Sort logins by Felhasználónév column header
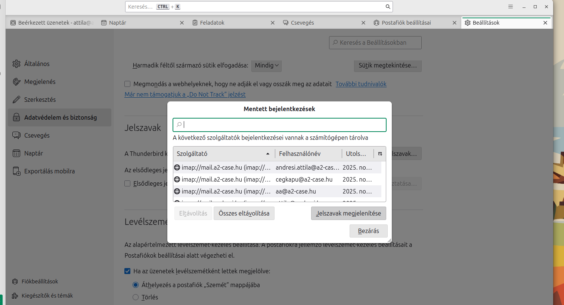This screenshot has height=305, width=564. coord(300,154)
